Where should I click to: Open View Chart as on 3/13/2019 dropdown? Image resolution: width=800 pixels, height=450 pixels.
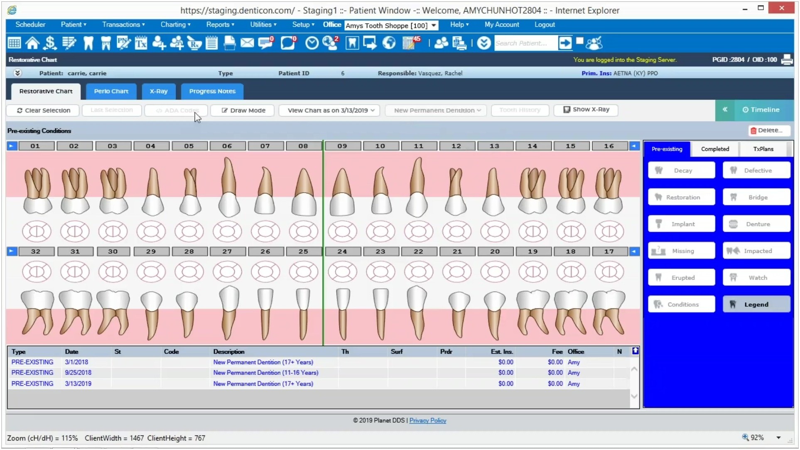tap(329, 110)
